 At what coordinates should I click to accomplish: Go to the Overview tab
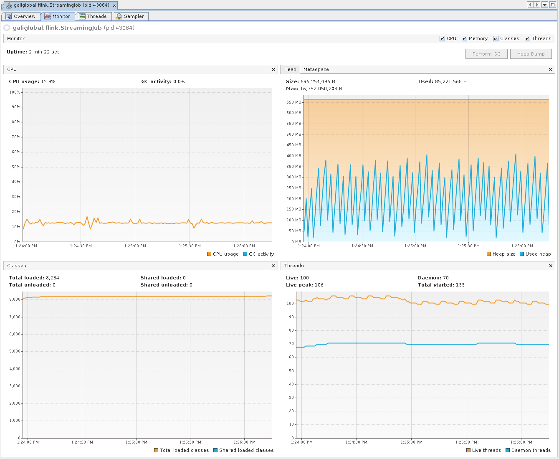point(20,16)
